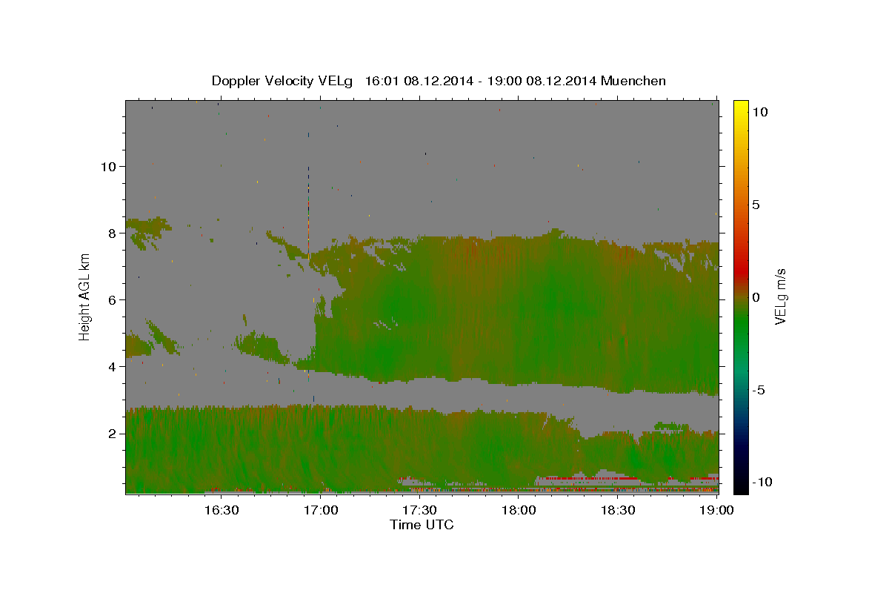Click the 'Time UTC' axis label
The height and width of the screenshot is (593, 889).
coord(422,525)
